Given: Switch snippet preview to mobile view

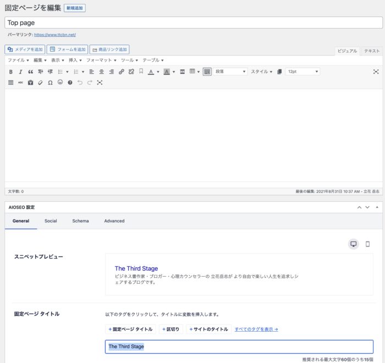Looking at the screenshot, I should [368, 244].
